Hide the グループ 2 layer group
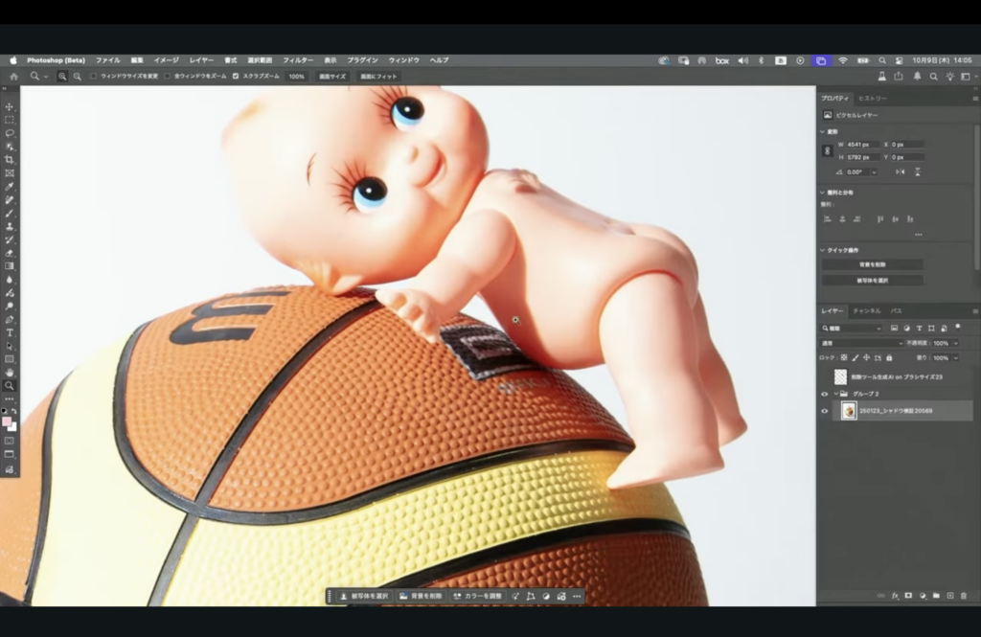Image resolution: width=981 pixels, height=637 pixels. click(825, 394)
